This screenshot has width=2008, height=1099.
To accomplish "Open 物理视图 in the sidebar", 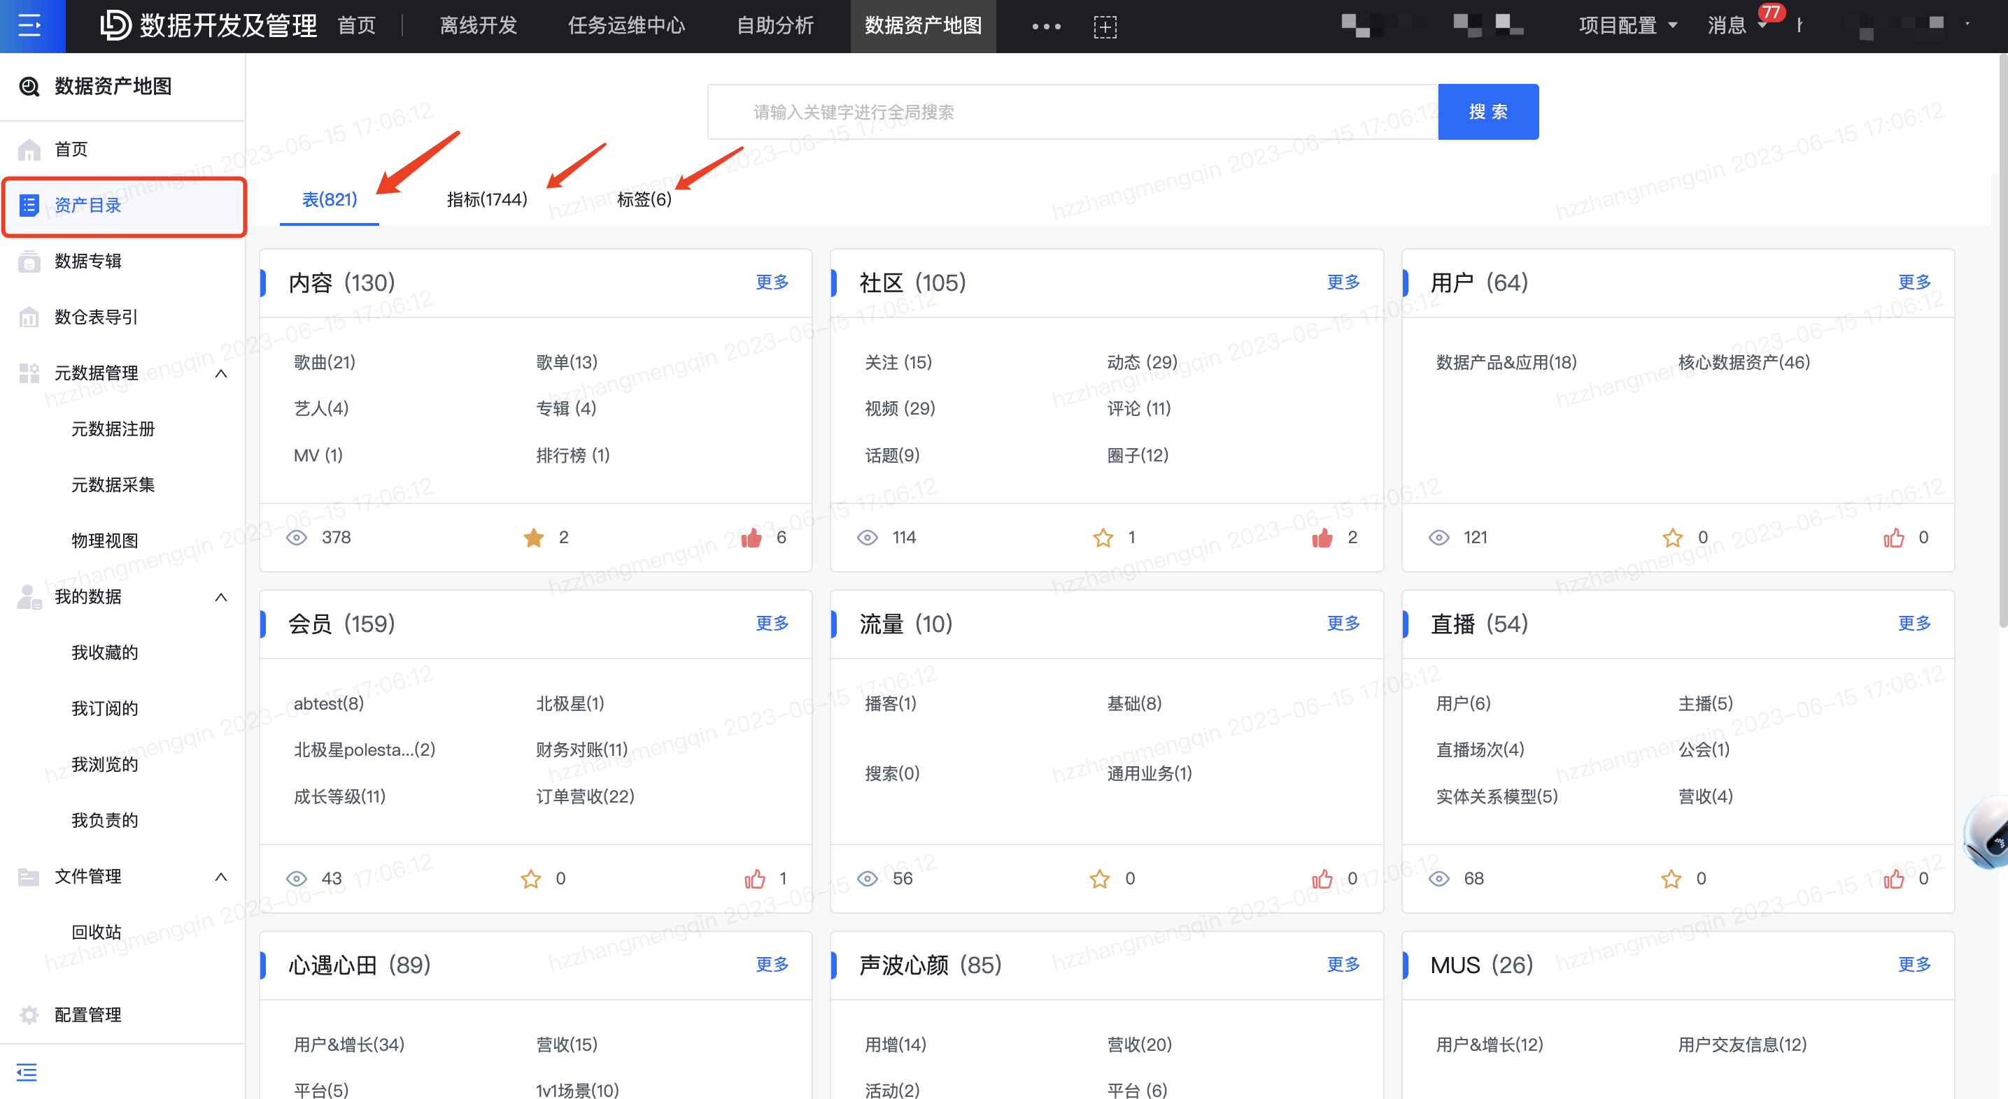I will click(x=104, y=540).
